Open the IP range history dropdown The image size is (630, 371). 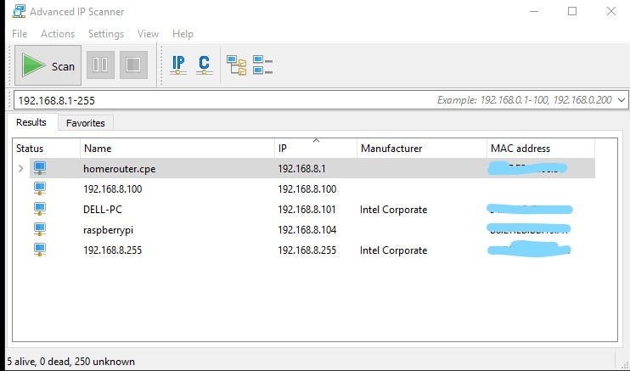coord(622,99)
